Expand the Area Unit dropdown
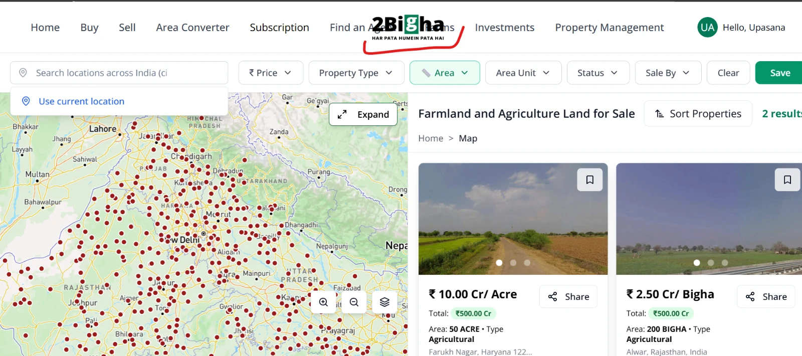 click(523, 73)
